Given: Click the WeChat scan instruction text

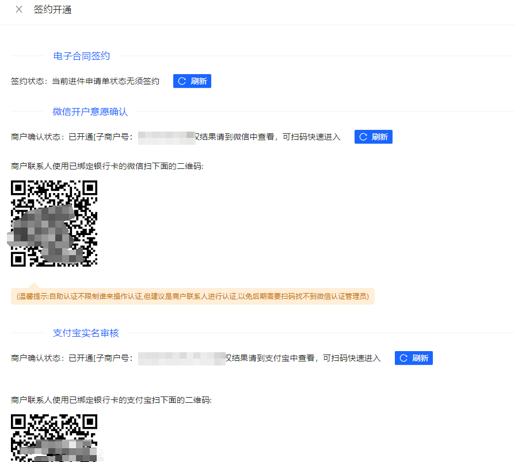Looking at the screenshot, I should coord(107,166).
